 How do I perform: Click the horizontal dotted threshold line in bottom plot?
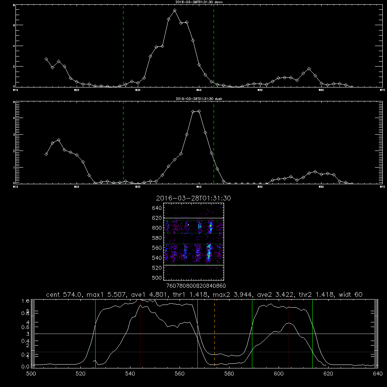(x=204, y=352)
